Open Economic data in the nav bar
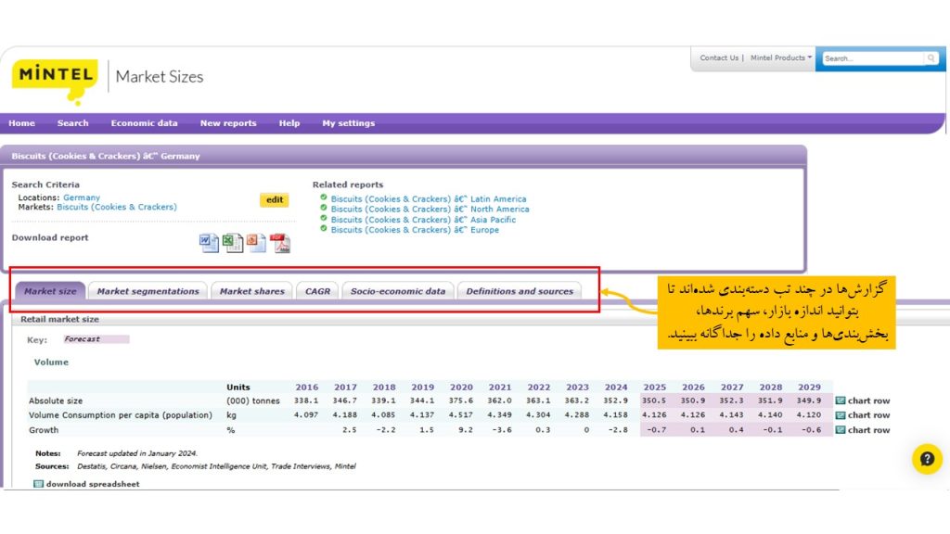 tap(144, 123)
